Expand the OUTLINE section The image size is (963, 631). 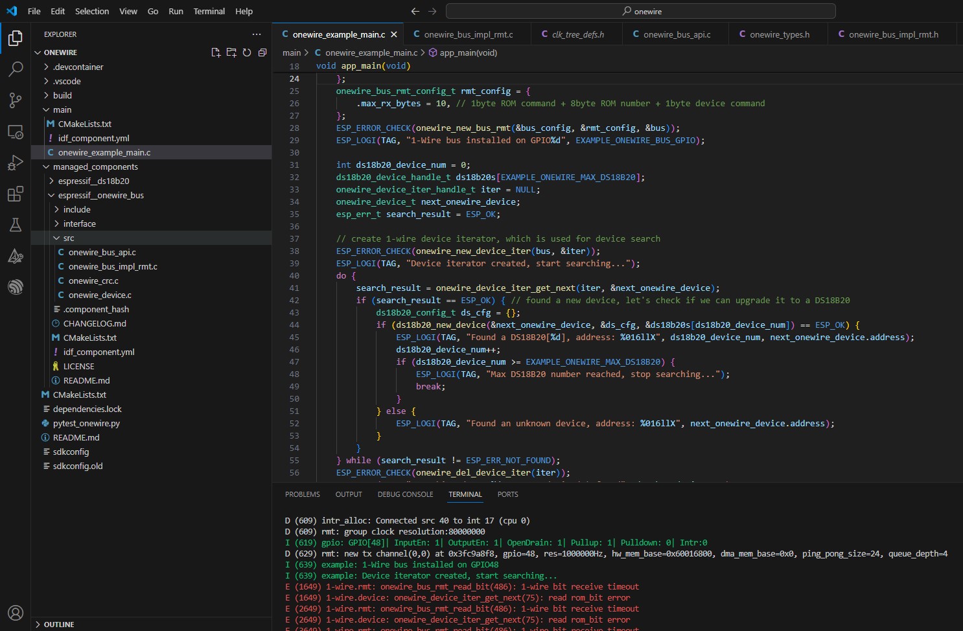[152, 625]
